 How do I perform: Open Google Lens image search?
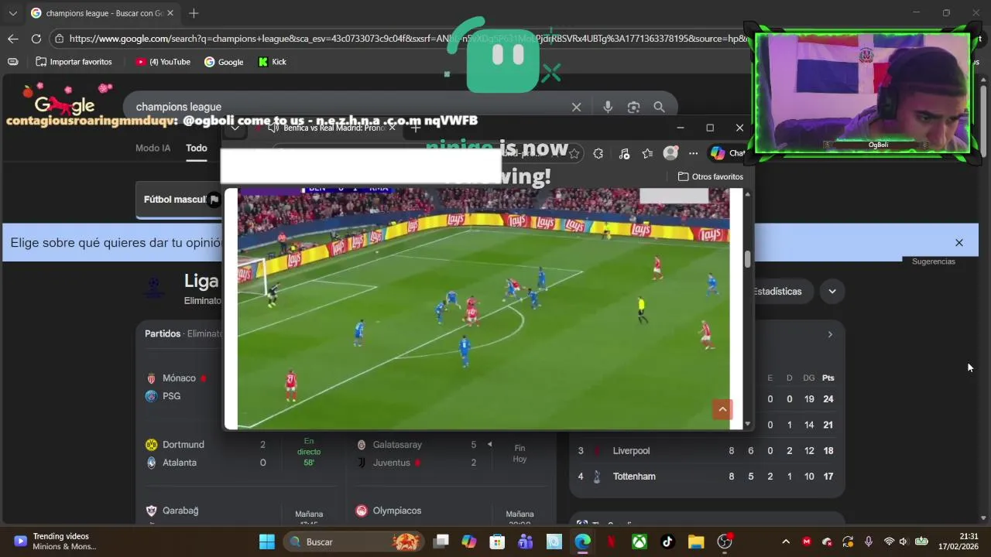pyautogui.click(x=633, y=107)
